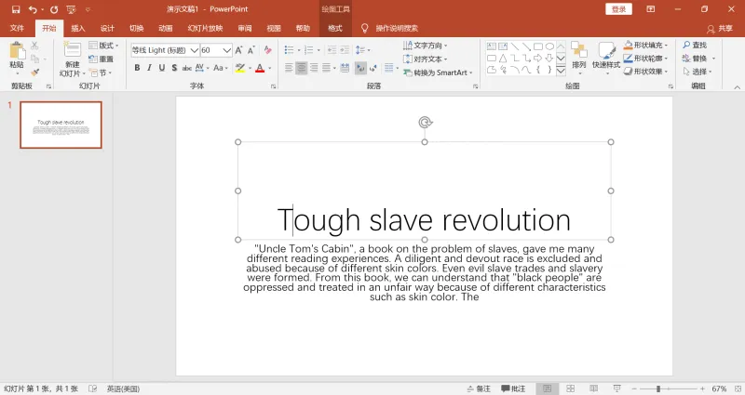Open the Shape Effects (形状效果) dropdown
Screen dimensions: 745x395
coord(645,72)
